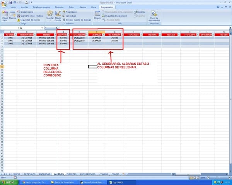Open Propiedades of the control

coord(70,12)
